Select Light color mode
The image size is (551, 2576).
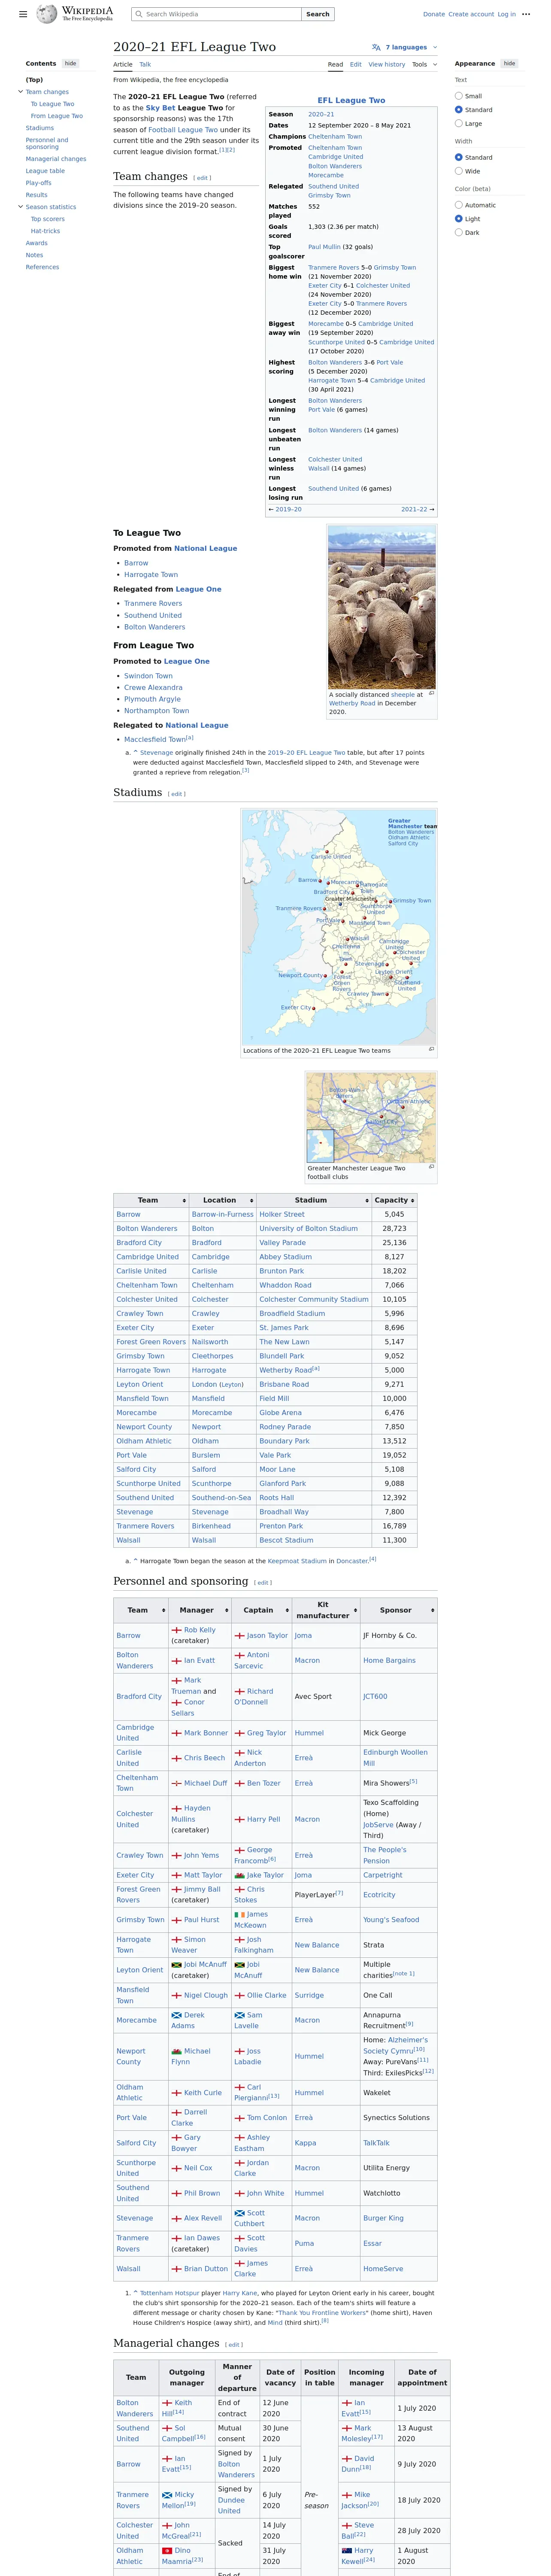tap(459, 219)
